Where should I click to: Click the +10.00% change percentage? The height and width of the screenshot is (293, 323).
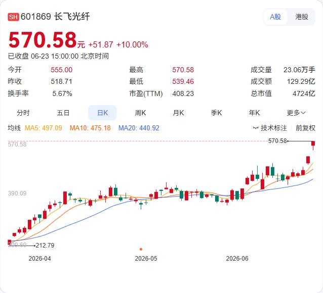[132, 44]
